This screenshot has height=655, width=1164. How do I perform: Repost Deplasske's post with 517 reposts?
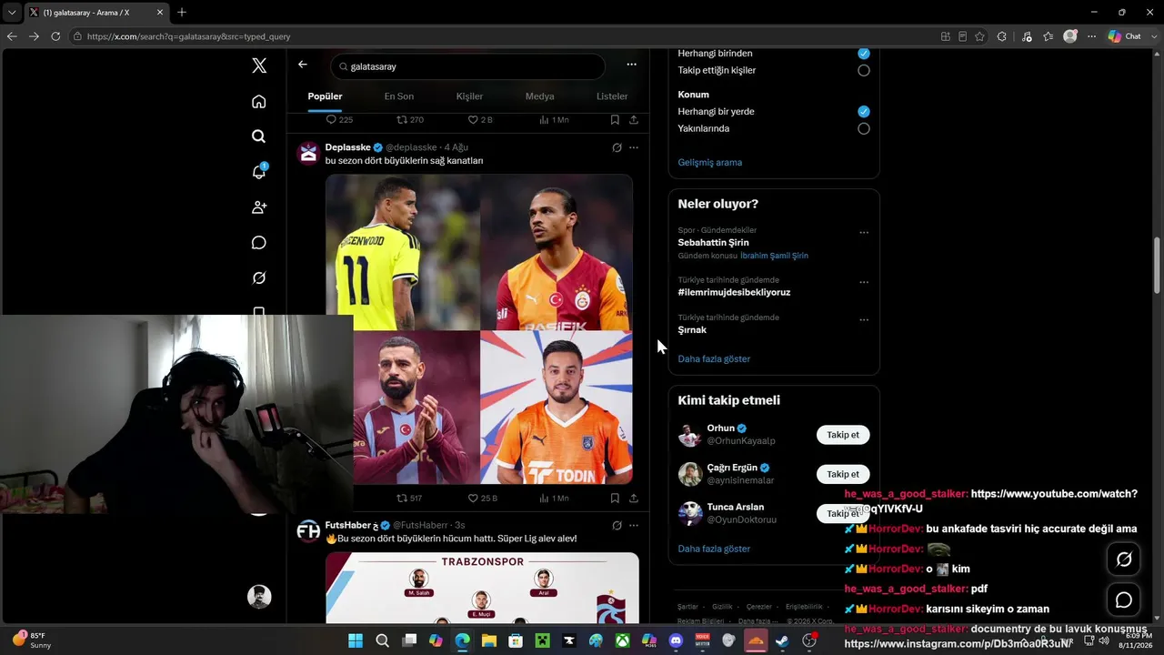[x=409, y=499]
